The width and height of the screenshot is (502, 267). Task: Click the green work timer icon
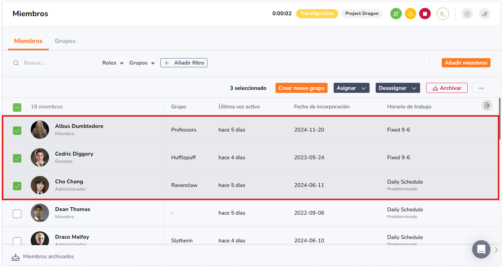click(x=396, y=14)
